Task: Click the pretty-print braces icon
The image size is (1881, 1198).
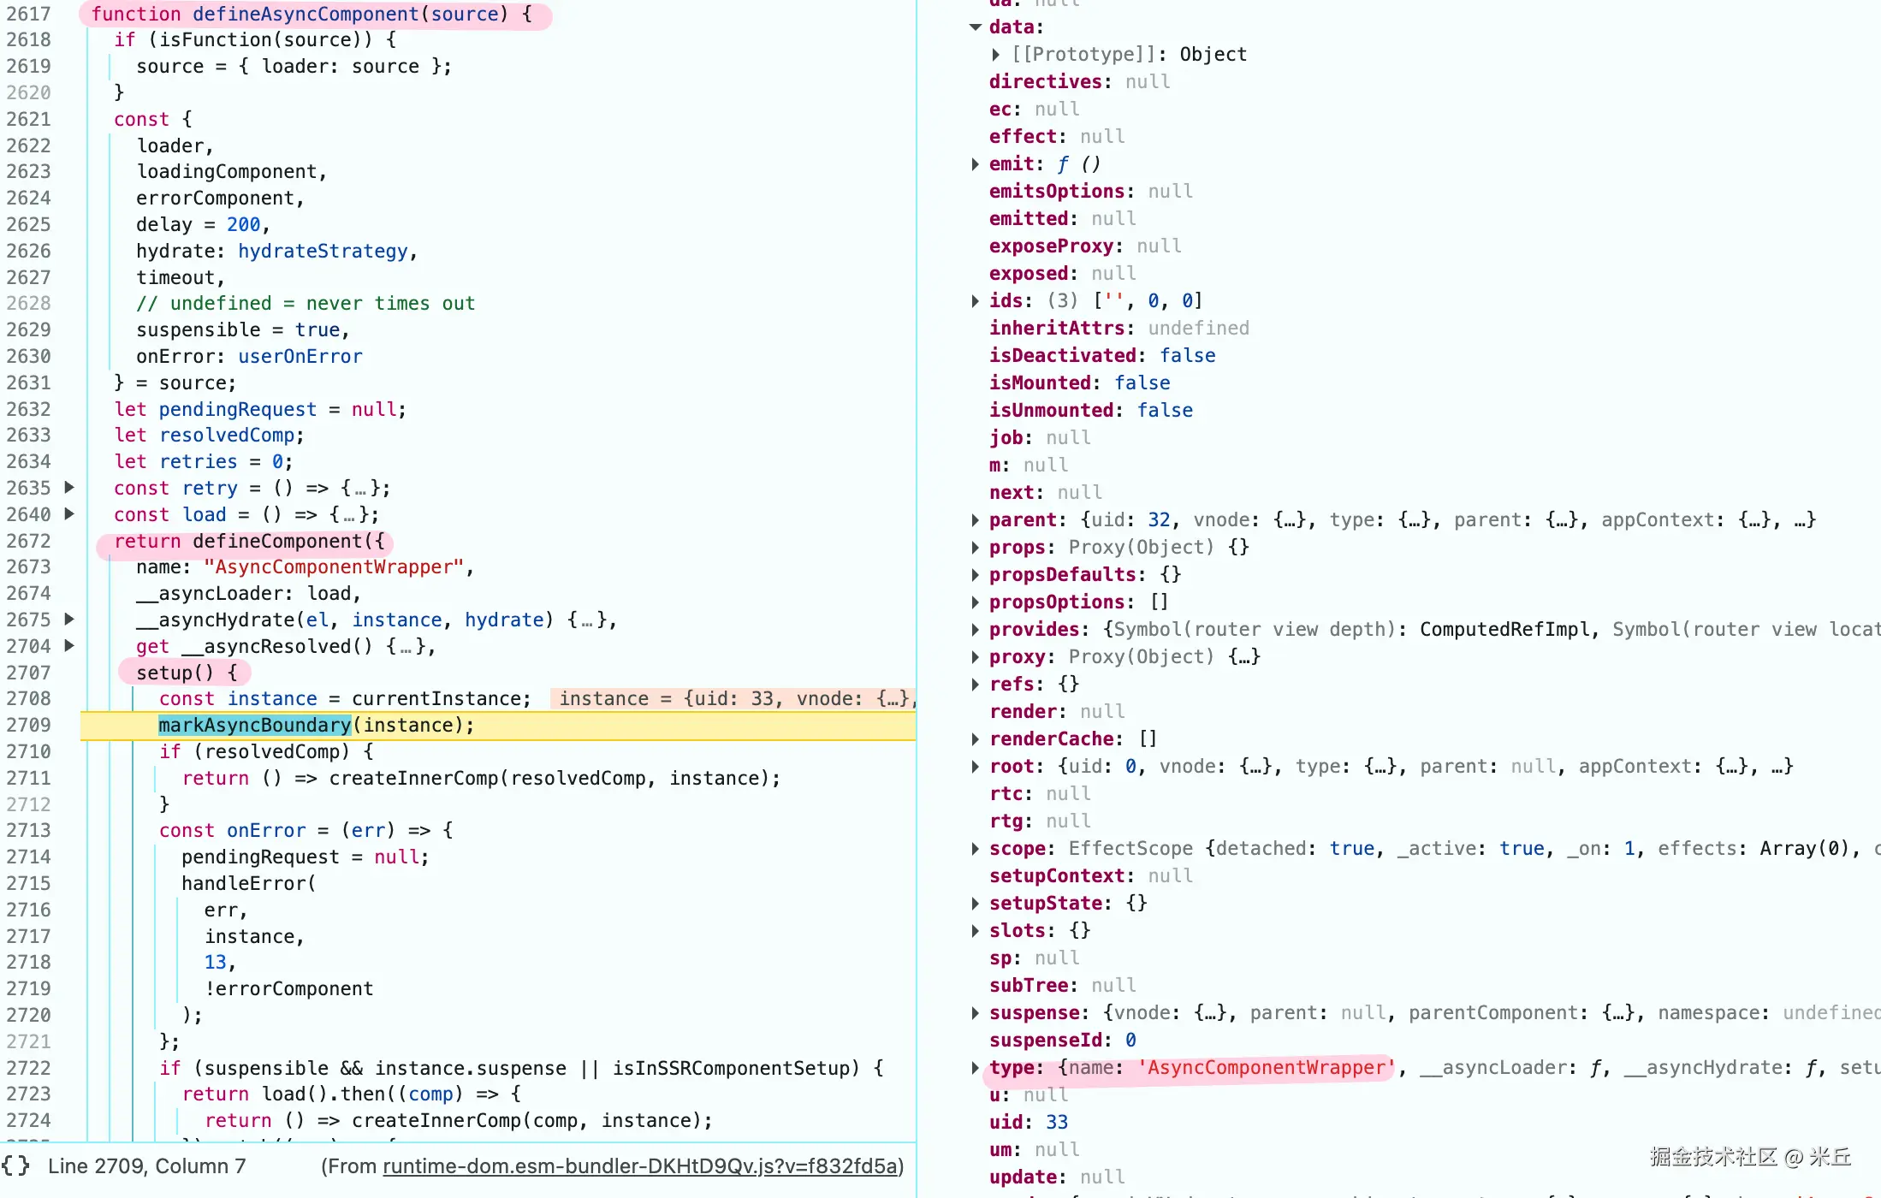Action: click(15, 1165)
